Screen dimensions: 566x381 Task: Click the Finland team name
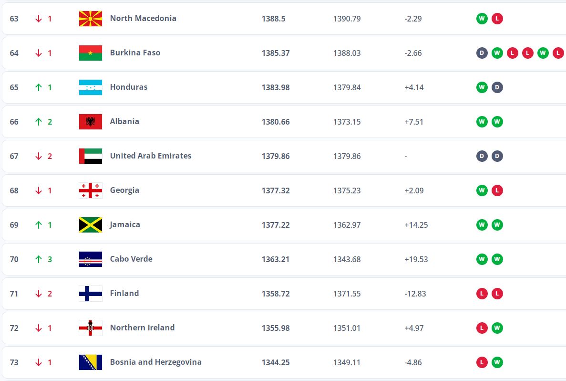[x=124, y=293]
